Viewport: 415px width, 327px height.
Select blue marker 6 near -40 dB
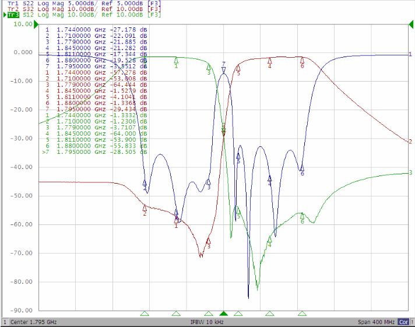(302, 167)
